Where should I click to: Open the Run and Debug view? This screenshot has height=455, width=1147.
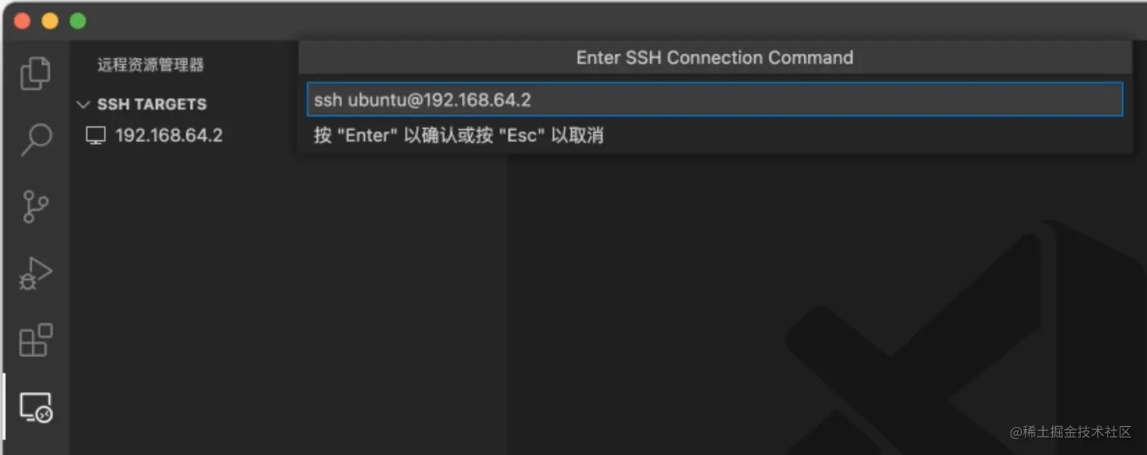tap(36, 274)
